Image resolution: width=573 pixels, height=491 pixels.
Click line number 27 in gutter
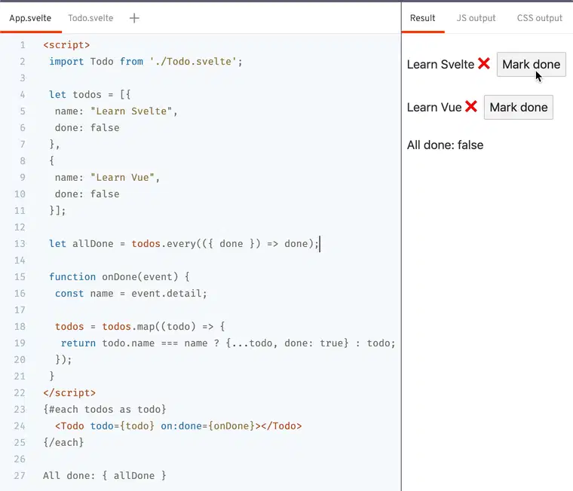tap(20, 476)
